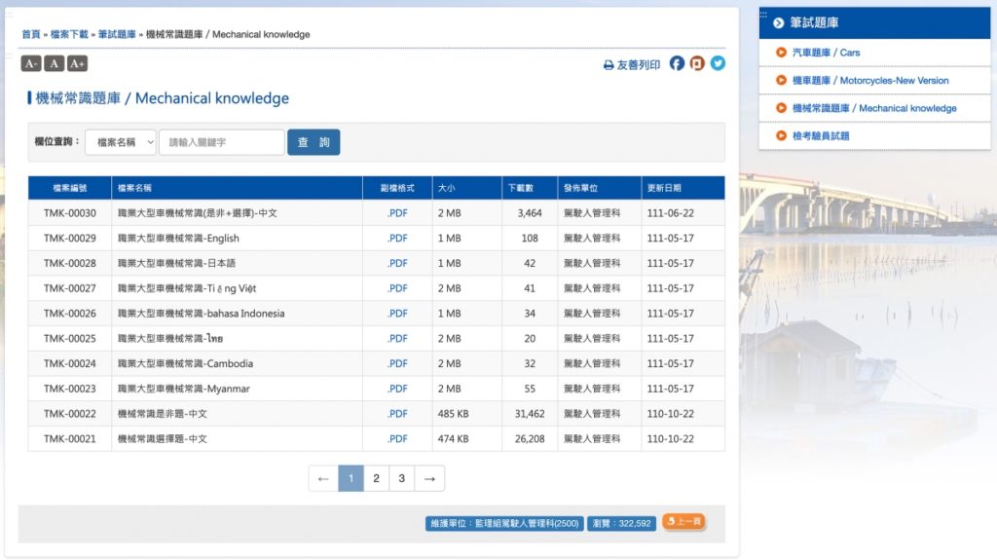Click the 查詢 search button
The height and width of the screenshot is (560, 997).
coord(314,142)
